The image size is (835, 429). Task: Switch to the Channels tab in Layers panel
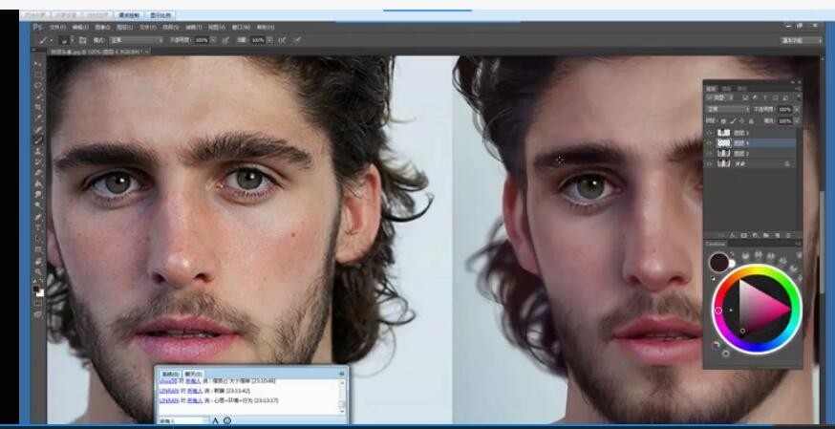(726, 88)
